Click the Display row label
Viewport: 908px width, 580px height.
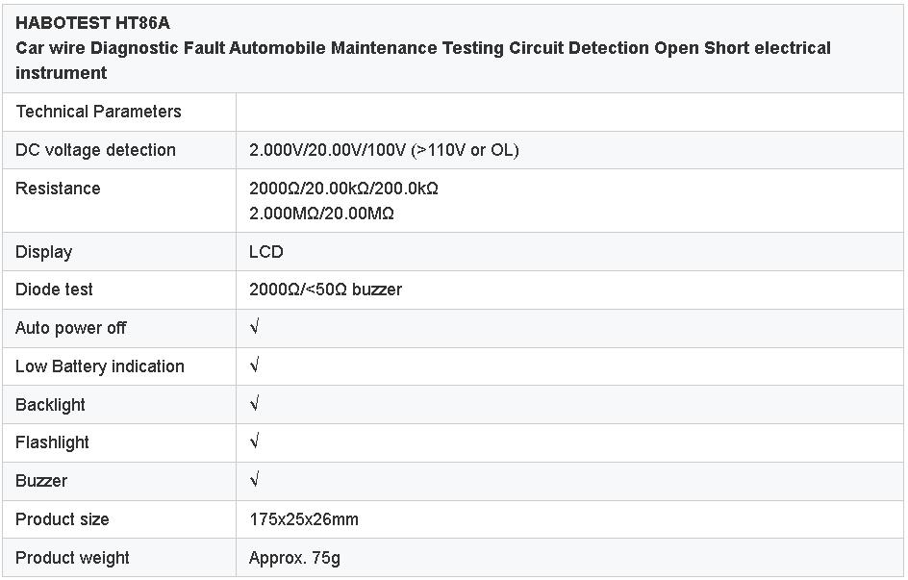coord(43,252)
